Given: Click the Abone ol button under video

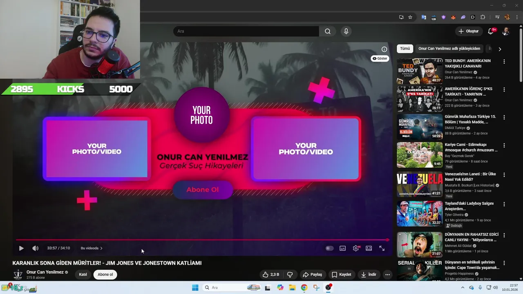Looking at the screenshot, I should (x=105, y=274).
